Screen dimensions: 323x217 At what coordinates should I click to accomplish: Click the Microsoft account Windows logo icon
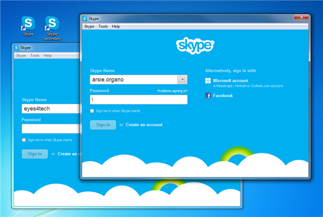(208, 81)
